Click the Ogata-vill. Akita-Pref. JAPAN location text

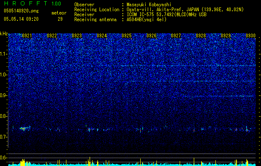tap(185, 10)
